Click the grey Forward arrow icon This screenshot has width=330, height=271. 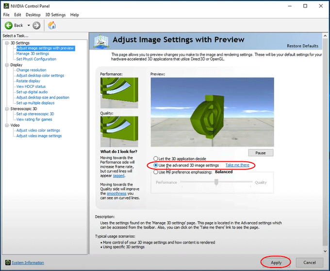(36, 25)
